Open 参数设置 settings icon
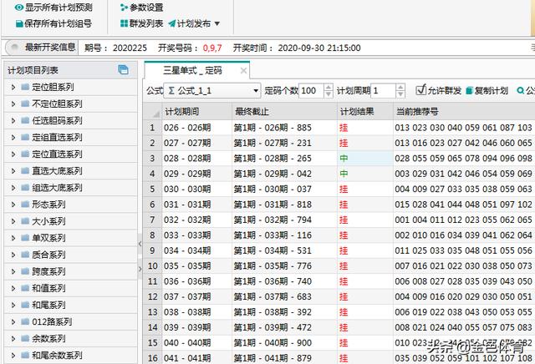Viewport: 535px width, 364px height. coord(124,8)
